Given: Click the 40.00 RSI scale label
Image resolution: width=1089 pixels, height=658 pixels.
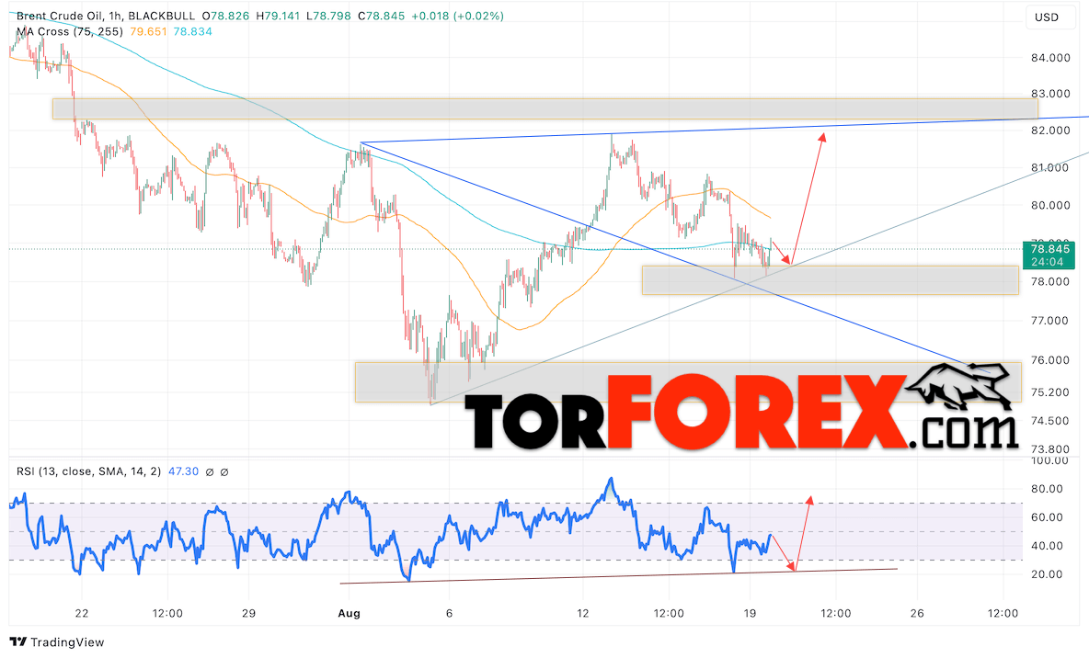Looking at the screenshot, I should tap(1047, 546).
